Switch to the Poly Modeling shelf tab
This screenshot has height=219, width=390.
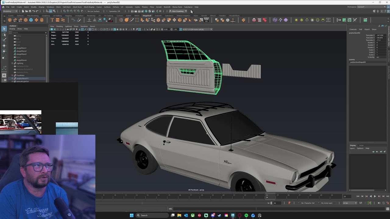pyautogui.click(x=33, y=16)
